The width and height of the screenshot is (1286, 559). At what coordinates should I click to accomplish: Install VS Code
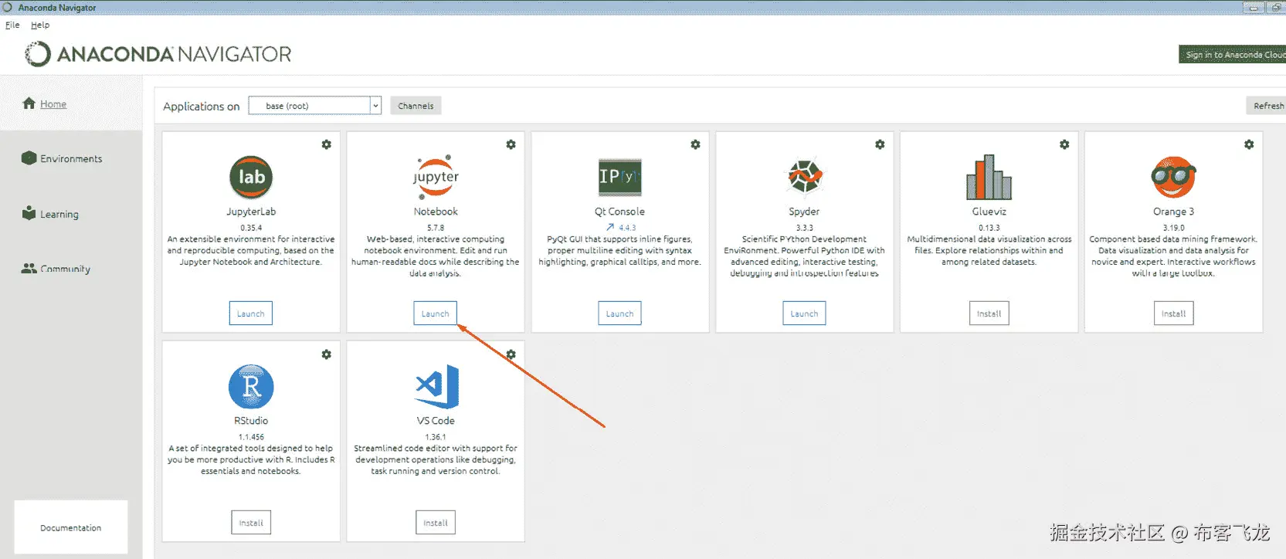pyautogui.click(x=436, y=523)
